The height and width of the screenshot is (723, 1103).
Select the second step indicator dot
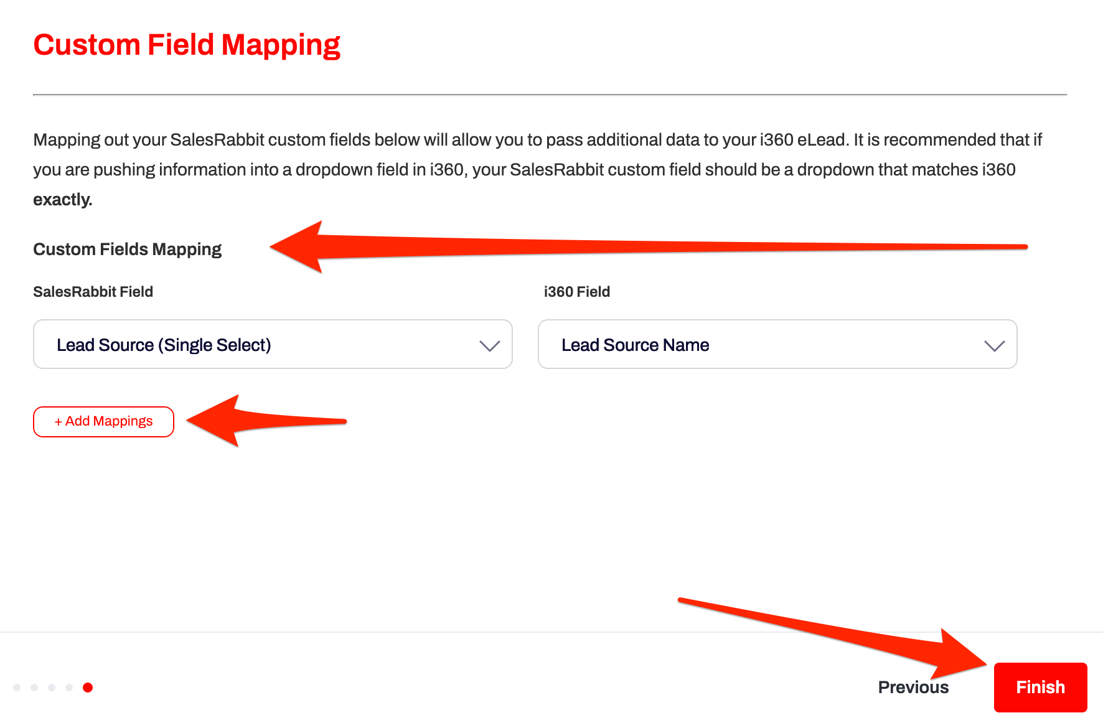[34, 688]
